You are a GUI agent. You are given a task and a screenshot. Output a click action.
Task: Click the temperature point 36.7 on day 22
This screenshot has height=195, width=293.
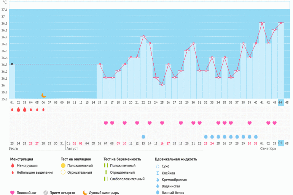(143, 36)
